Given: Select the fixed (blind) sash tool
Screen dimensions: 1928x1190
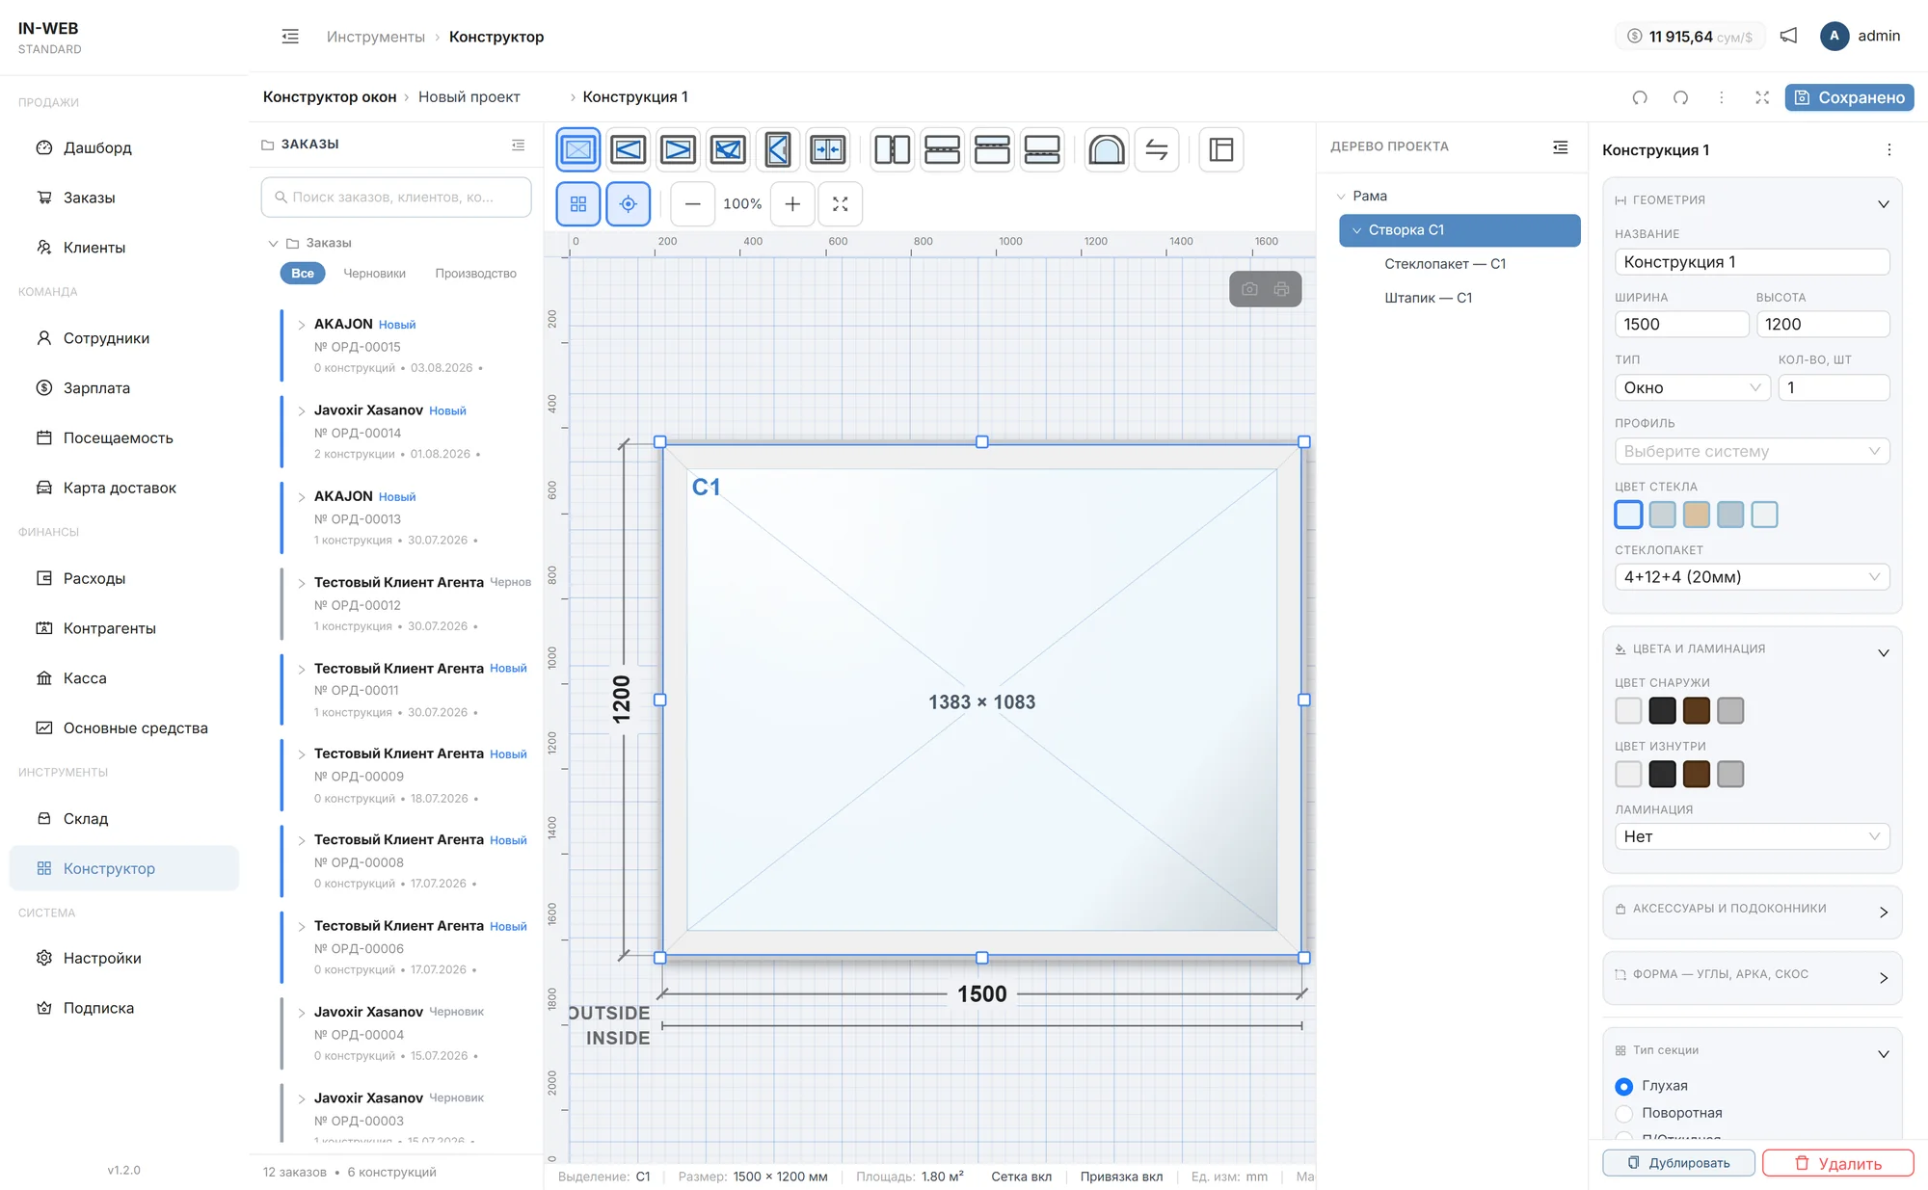Looking at the screenshot, I should 578,149.
